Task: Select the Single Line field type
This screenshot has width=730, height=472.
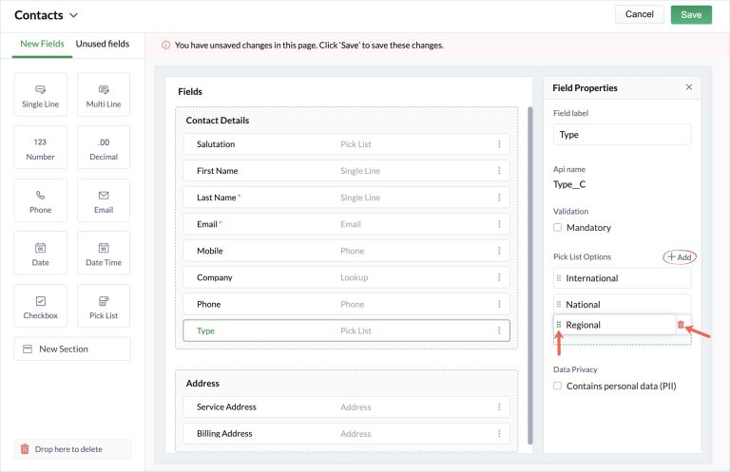Action: pyautogui.click(x=41, y=94)
